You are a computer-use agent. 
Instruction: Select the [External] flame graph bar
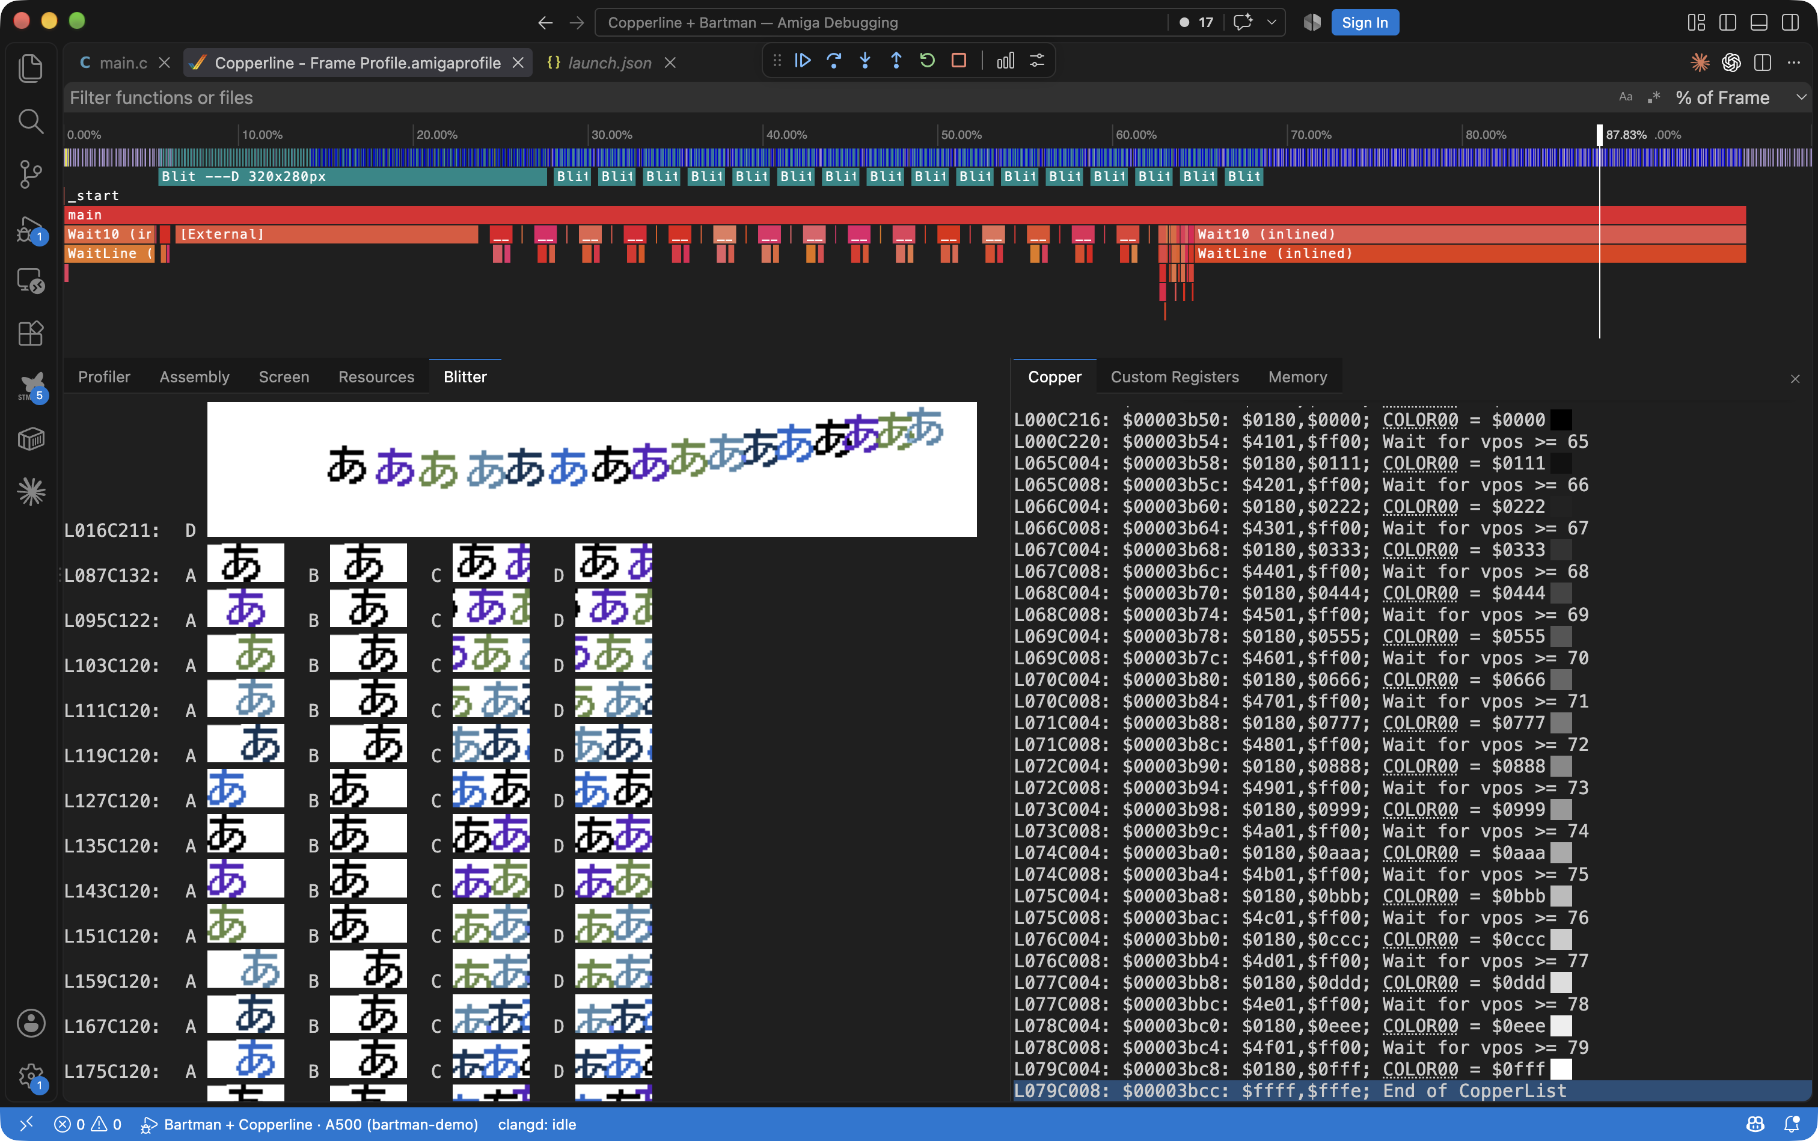(326, 234)
